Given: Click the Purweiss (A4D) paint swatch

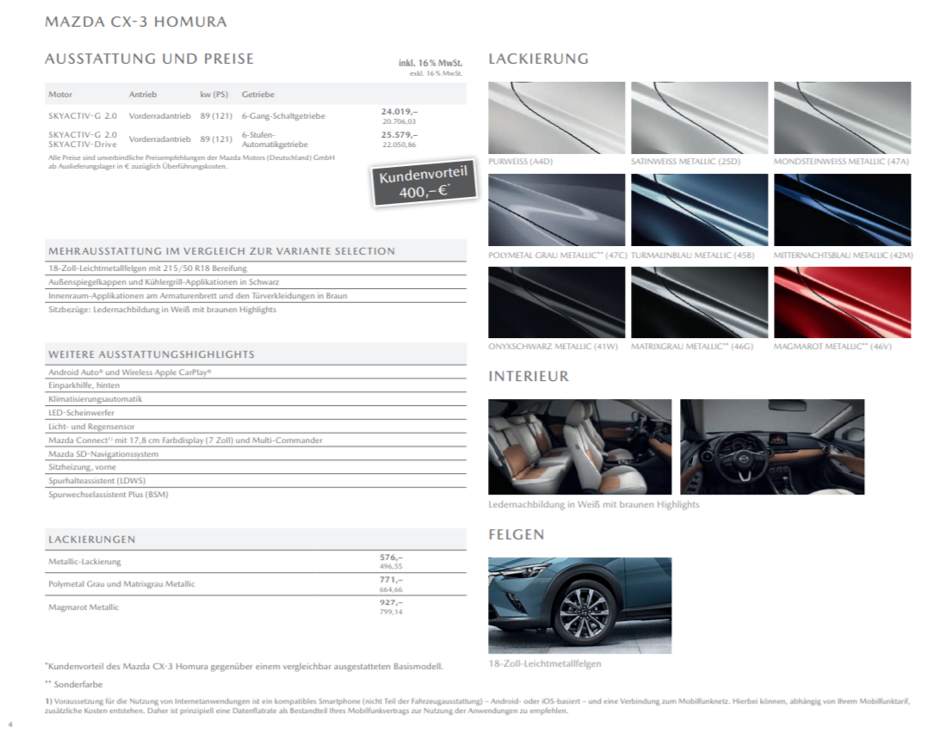Looking at the screenshot, I should point(556,118).
